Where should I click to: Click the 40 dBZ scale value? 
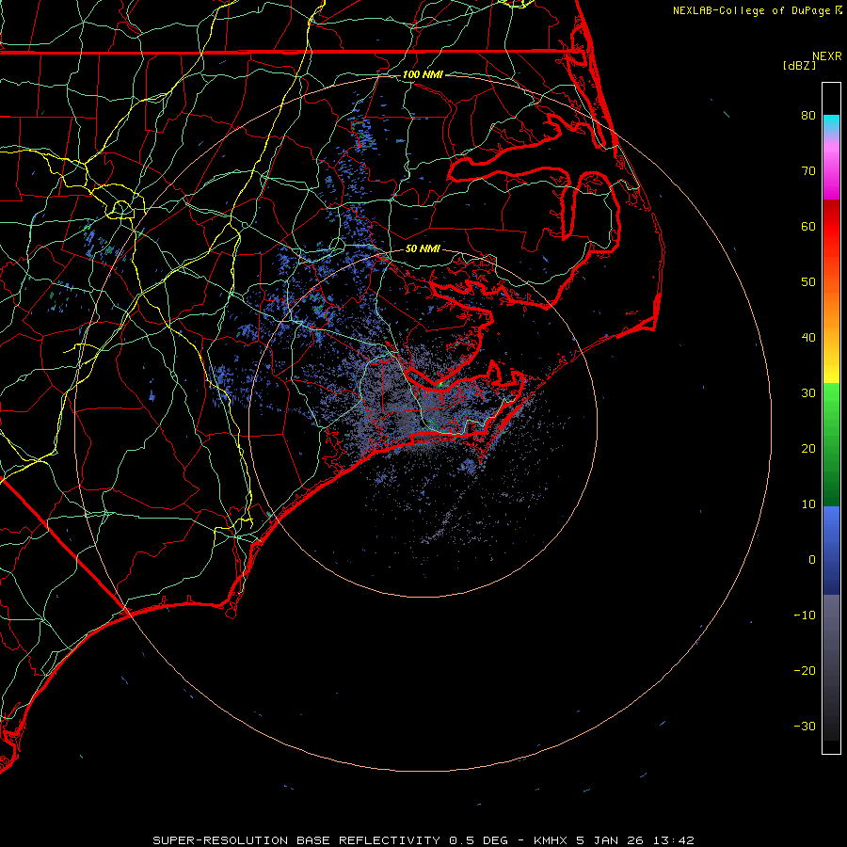808,338
